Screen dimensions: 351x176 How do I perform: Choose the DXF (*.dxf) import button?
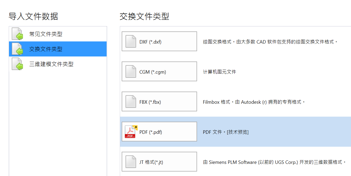[x=159, y=41]
